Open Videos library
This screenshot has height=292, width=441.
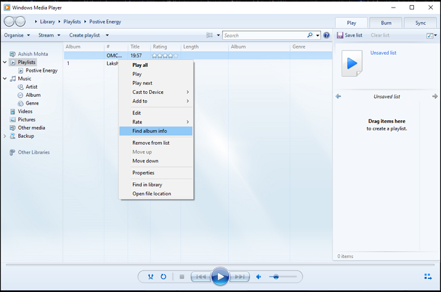(x=25, y=111)
